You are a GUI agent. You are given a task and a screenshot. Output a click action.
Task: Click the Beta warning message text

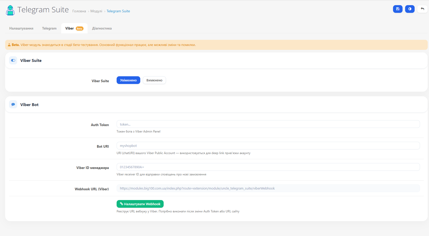point(104,45)
